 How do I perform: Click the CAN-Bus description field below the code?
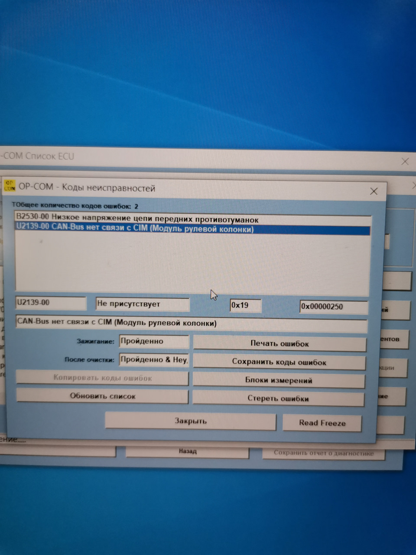coord(191,323)
